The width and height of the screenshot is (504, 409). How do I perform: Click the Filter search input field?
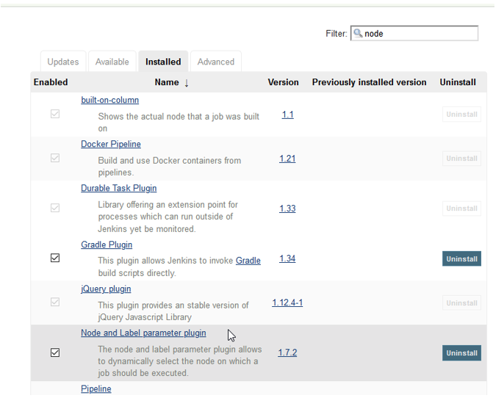(414, 33)
